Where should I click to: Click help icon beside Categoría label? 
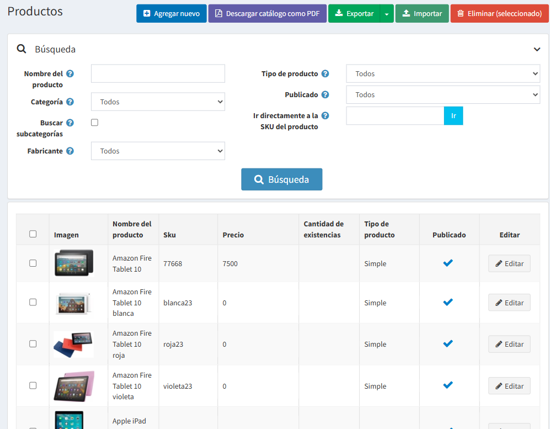(x=70, y=102)
